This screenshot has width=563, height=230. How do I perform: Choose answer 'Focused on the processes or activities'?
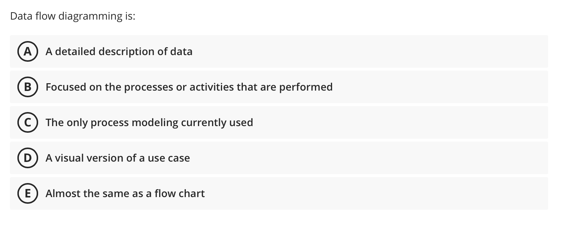[x=189, y=87]
